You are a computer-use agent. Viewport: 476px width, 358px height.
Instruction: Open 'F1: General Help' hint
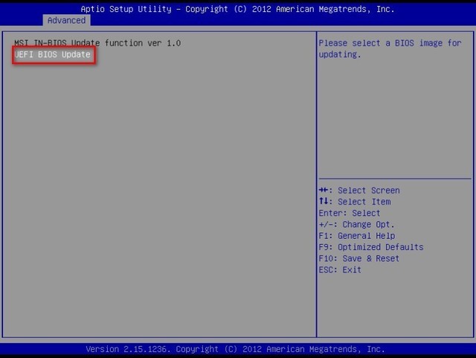tap(356, 236)
